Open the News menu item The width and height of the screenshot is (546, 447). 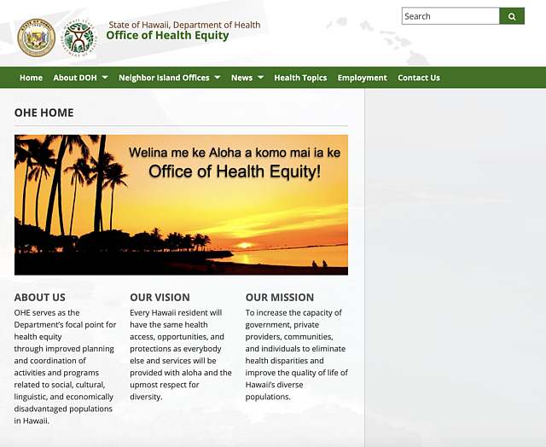click(x=241, y=78)
